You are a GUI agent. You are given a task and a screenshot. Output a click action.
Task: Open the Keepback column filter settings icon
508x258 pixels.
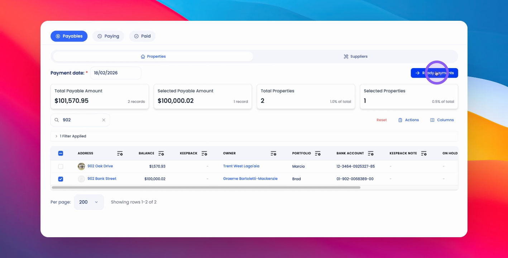[204, 153]
